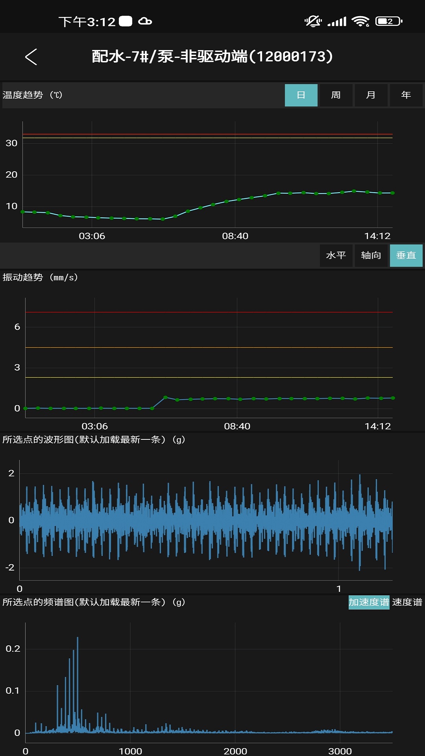This screenshot has width=425, height=756.
Task: Tap the muted vibration status icon
Action: pos(313,21)
